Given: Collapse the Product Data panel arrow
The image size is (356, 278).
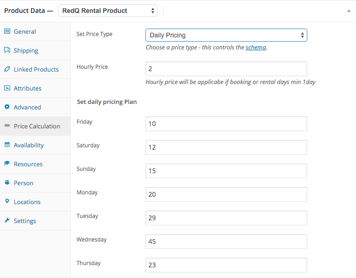Looking at the screenshot, I should [x=349, y=11].
